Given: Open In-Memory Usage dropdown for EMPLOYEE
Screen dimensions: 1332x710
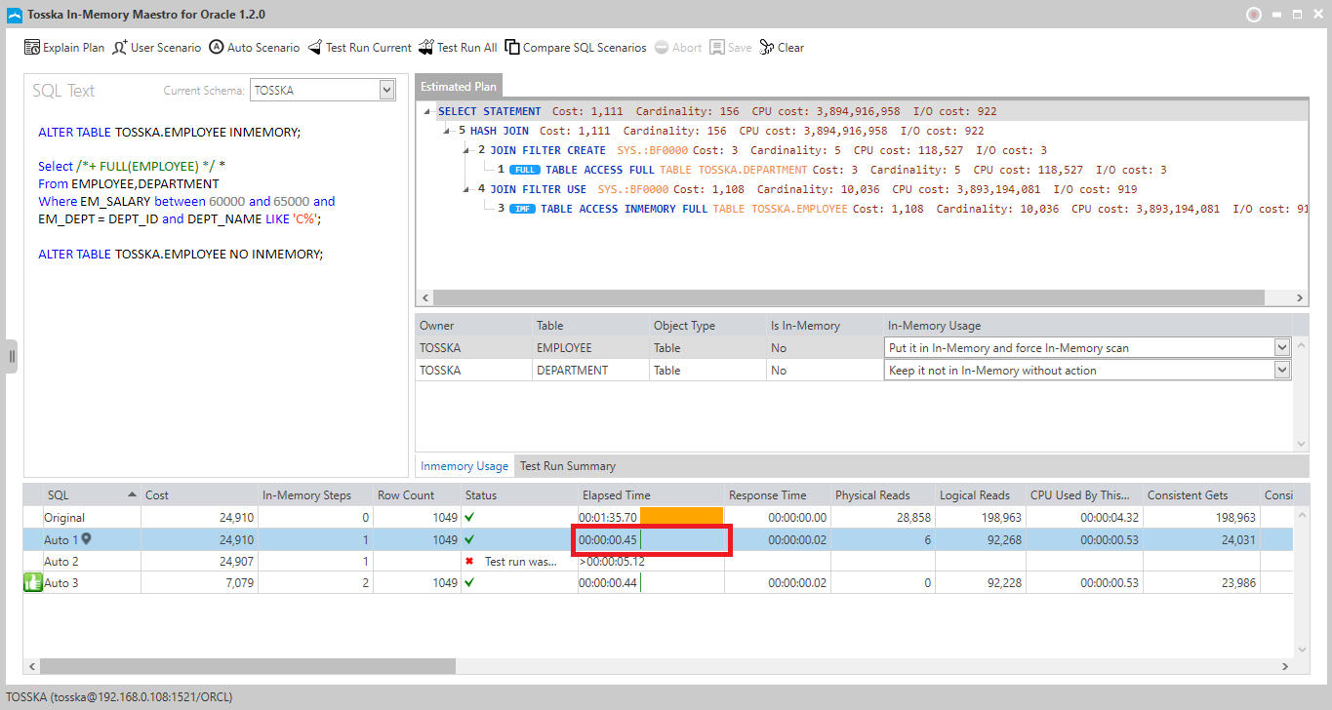Looking at the screenshot, I should (x=1282, y=347).
